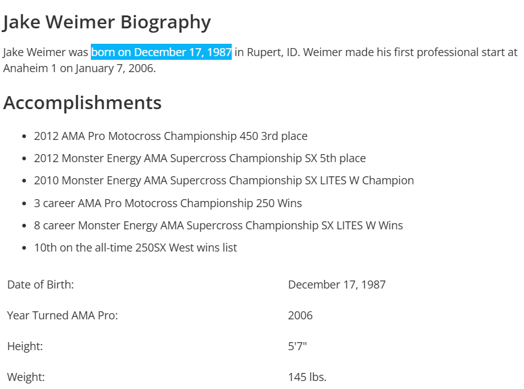Viewport: 524px width, 389px height.
Task: Click the December 17, 1987 table value
Action: pyautogui.click(x=337, y=285)
